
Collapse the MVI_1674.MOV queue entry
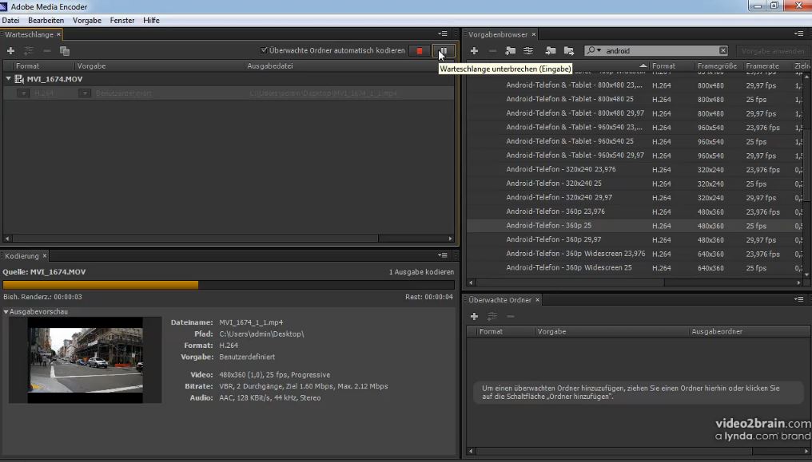pyautogui.click(x=8, y=79)
